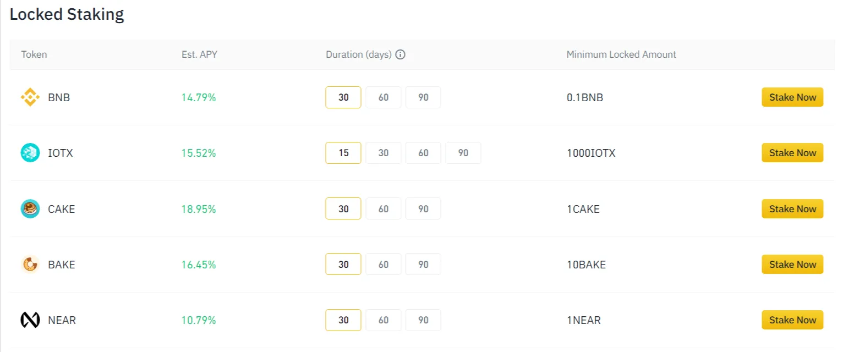Click the Locked Staking page title
The image size is (854, 352).
67,14
